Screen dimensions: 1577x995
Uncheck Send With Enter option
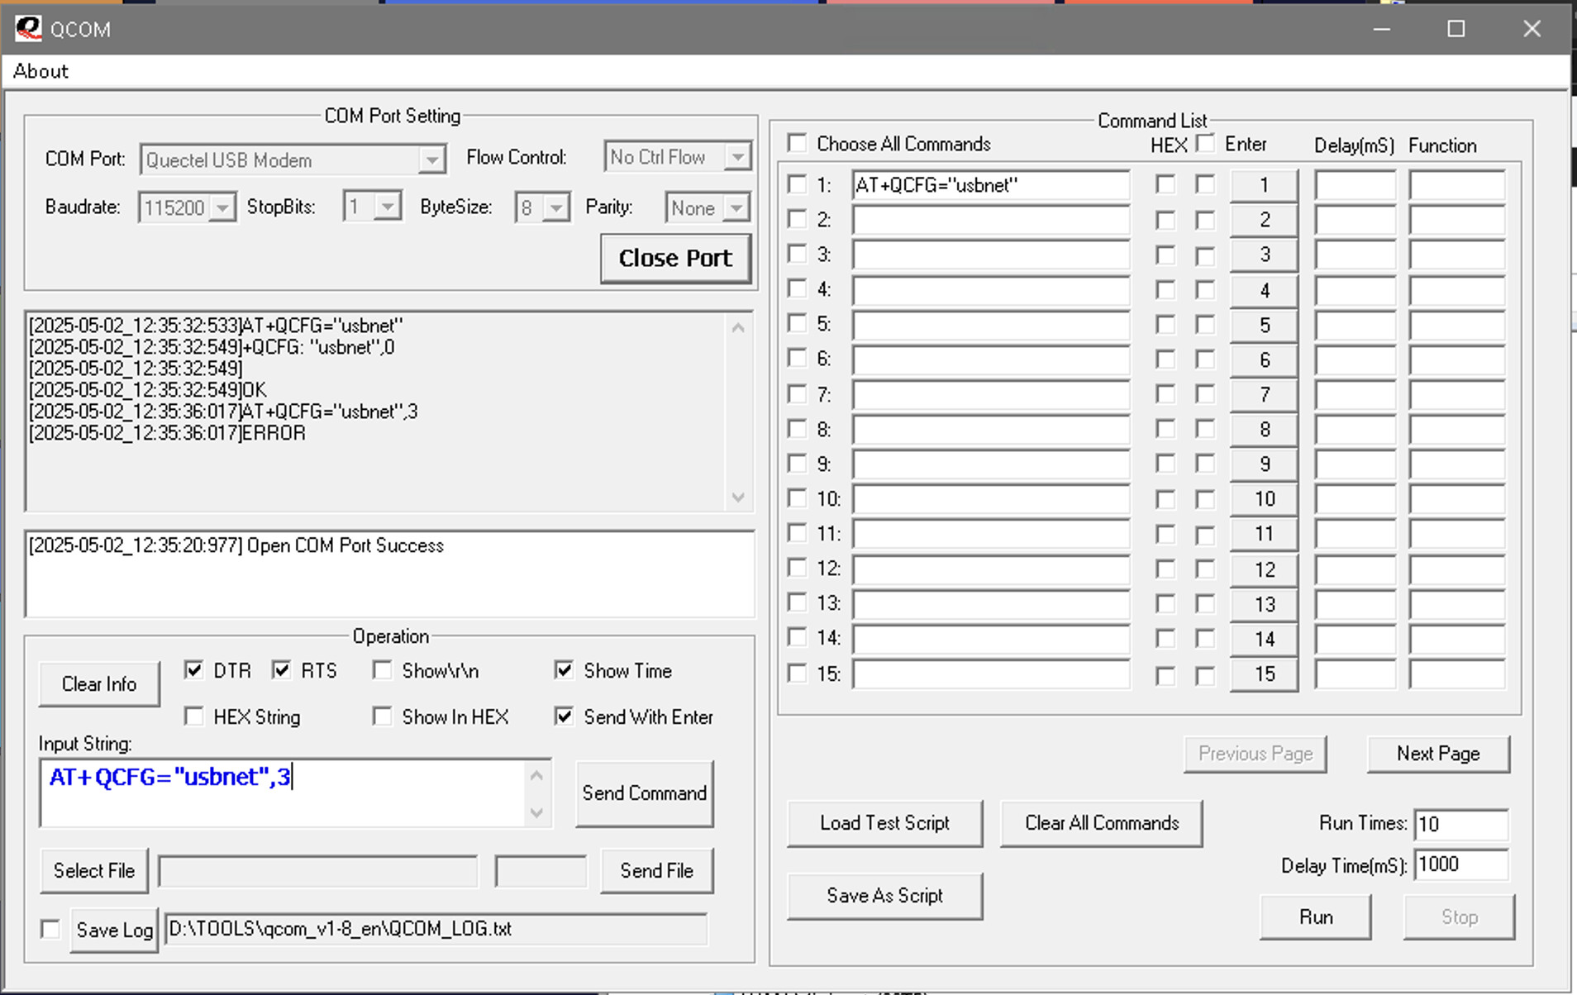(565, 716)
